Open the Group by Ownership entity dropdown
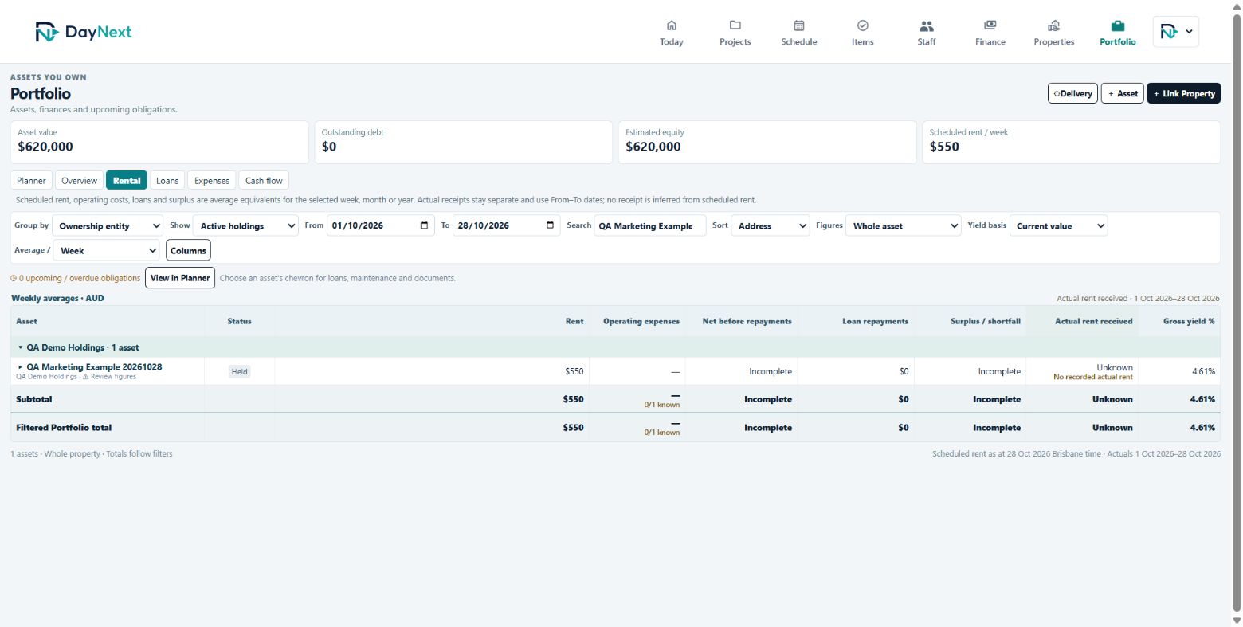Screen dimensions: 1243x627 tap(108, 226)
